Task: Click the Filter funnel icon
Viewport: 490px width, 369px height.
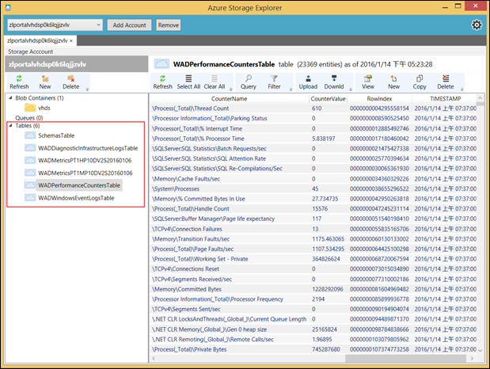Action: click(274, 79)
